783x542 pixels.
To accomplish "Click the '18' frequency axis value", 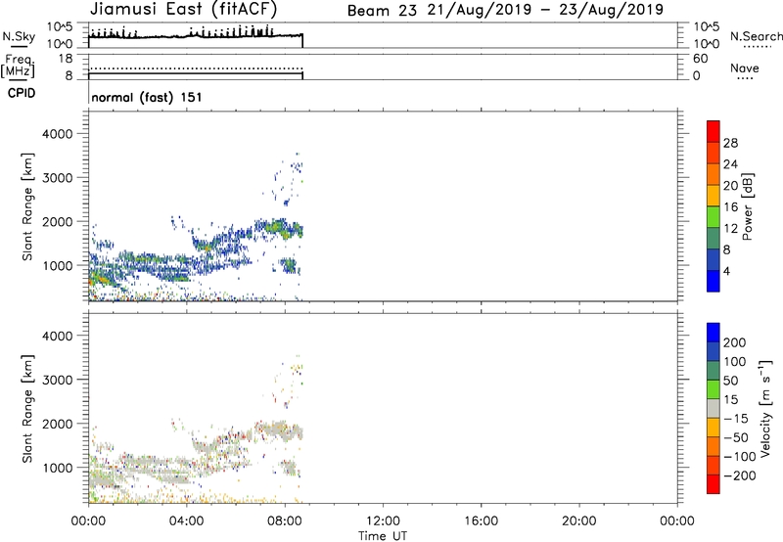I will [66, 59].
